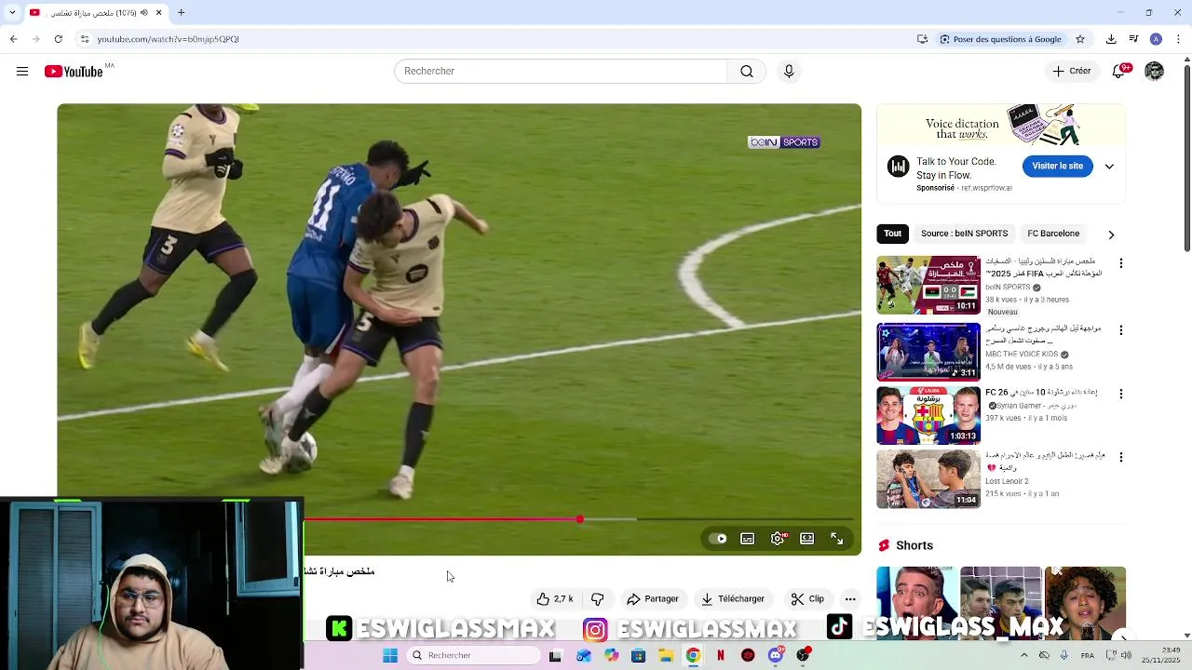The width and height of the screenshot is (1192, 670).
Task: Open the YouTube guide hamburger menu
Action: tap(22, 72)
